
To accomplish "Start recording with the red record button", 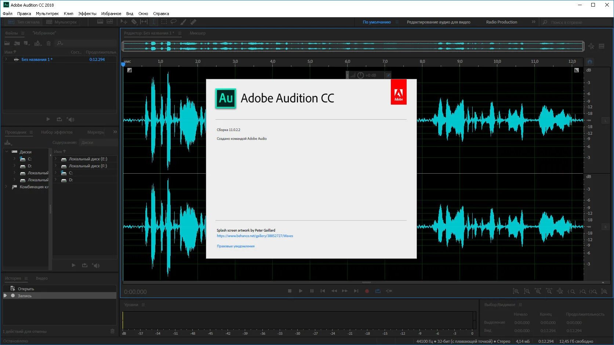I will 367,291.
